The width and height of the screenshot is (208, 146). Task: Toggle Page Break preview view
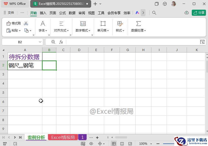[x=122, y=144]
